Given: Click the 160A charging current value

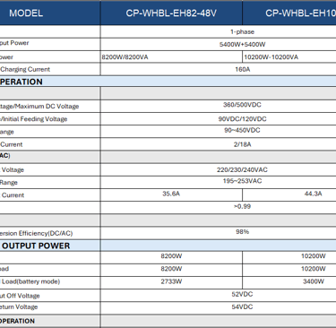Looking at the screenshot, I should 242,69.
